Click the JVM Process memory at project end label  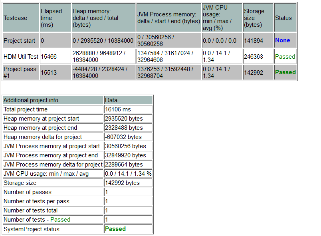pos(50,155)
